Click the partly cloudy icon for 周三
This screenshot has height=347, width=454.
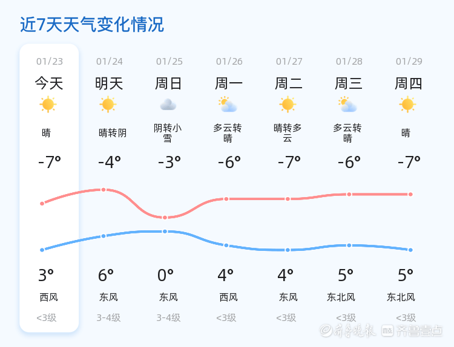[347, 105]
